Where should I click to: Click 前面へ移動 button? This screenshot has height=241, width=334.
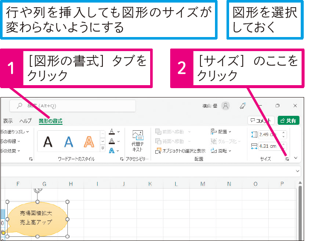[169, 132]
